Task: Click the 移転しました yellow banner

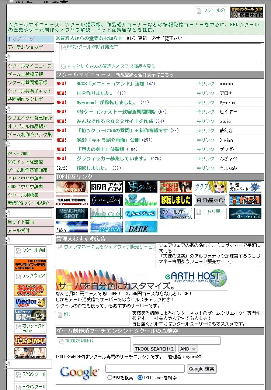Action: coord(176,200)
